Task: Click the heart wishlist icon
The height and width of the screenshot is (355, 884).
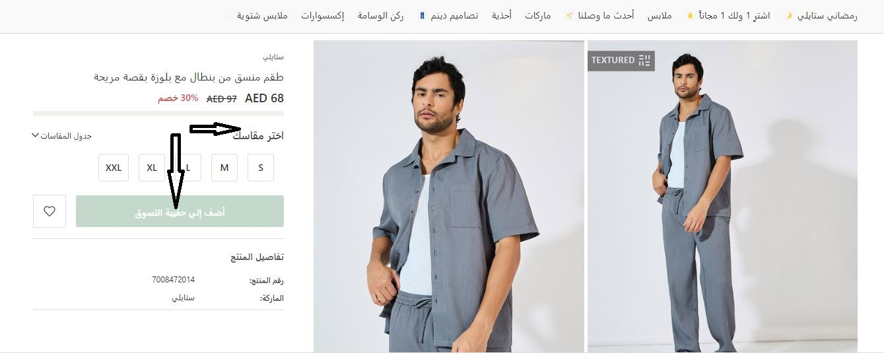Action: pyautogui.click(x=50, y=212)
